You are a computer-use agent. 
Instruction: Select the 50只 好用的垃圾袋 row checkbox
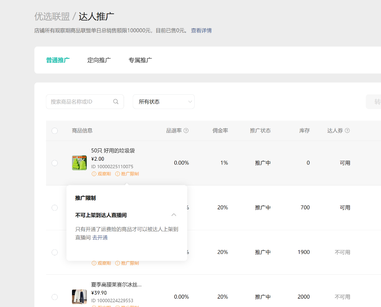click(x=55, y=163)
